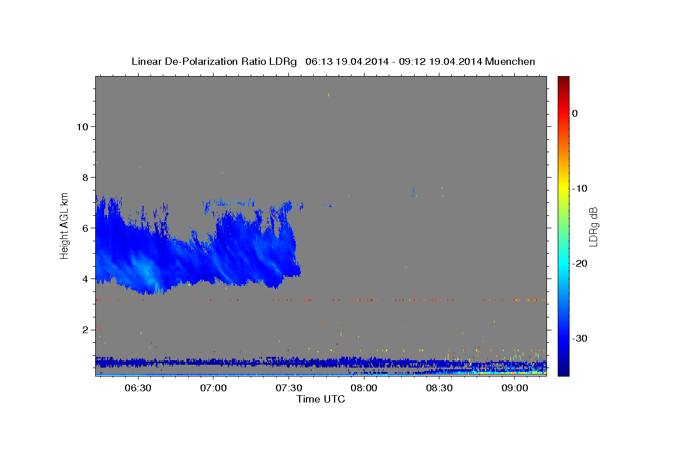Click the '07:30' time axis label

point(288,388)
